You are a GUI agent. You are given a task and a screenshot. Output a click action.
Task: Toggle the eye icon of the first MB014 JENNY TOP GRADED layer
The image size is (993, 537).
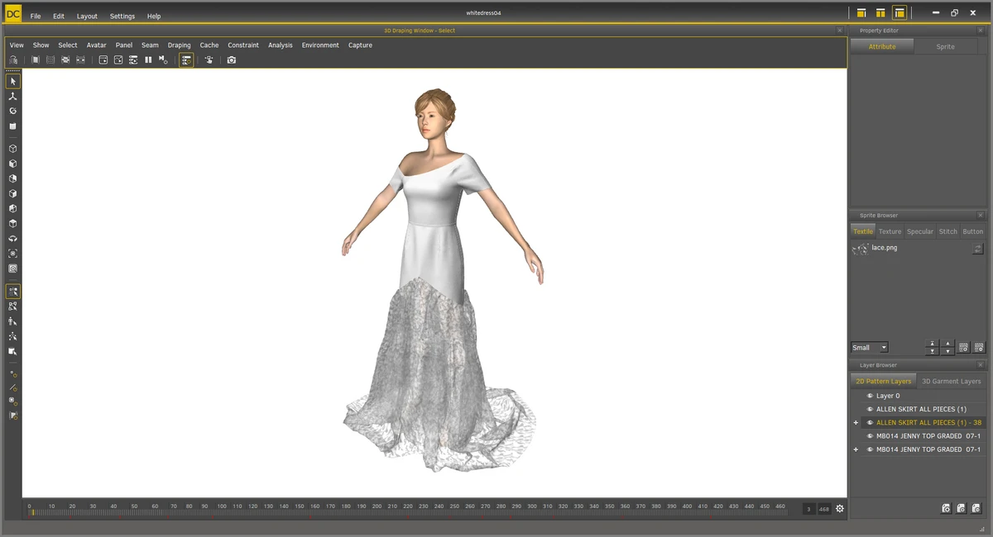(x=870, y=436)
